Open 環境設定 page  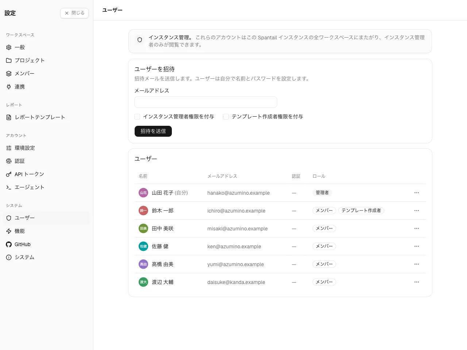46,148
